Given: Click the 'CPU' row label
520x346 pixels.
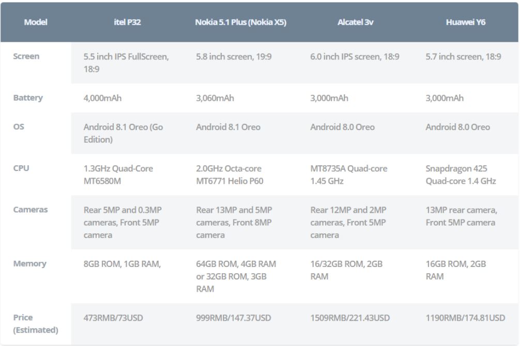Looking at the screenshot, I should pyautogui.click(x=21, y=168).
